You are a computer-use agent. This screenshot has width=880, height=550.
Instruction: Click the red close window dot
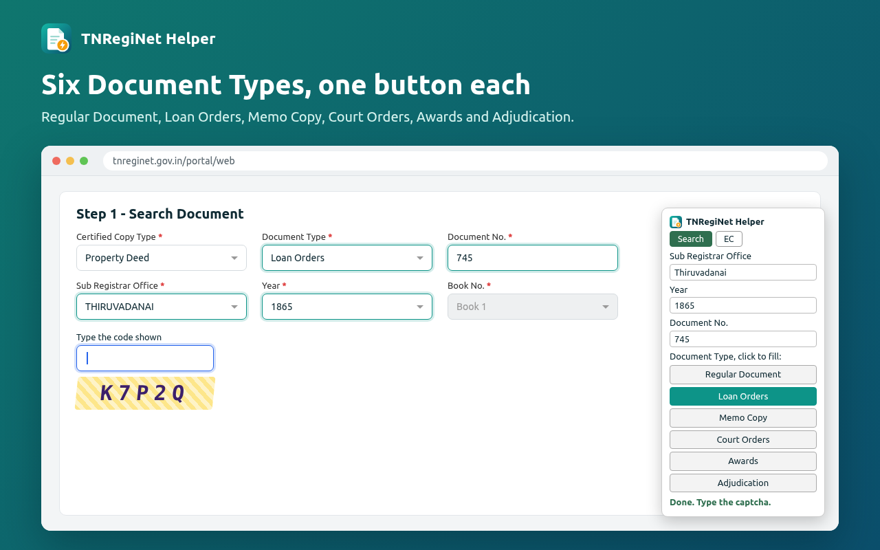coord(56,161)
